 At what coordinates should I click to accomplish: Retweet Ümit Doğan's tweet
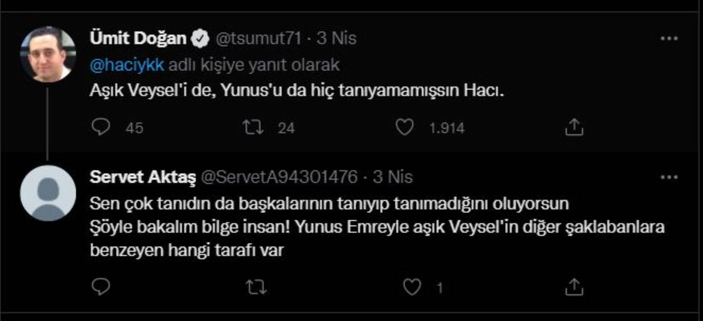(x=253, y=128)
